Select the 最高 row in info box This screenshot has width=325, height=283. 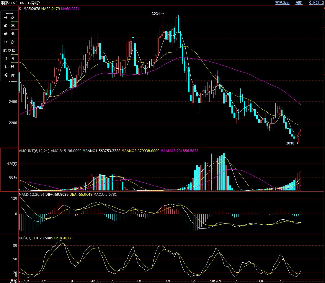[9, 26]
